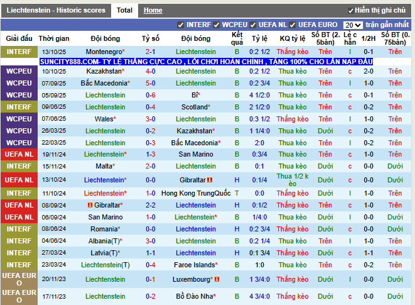
Task: Click the Bỉ team name on 05/09/25
Action: pyautogui.click(x=195, y=95)
